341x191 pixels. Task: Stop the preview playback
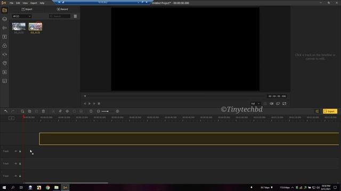pyautogui.click(x=99, y=104)
